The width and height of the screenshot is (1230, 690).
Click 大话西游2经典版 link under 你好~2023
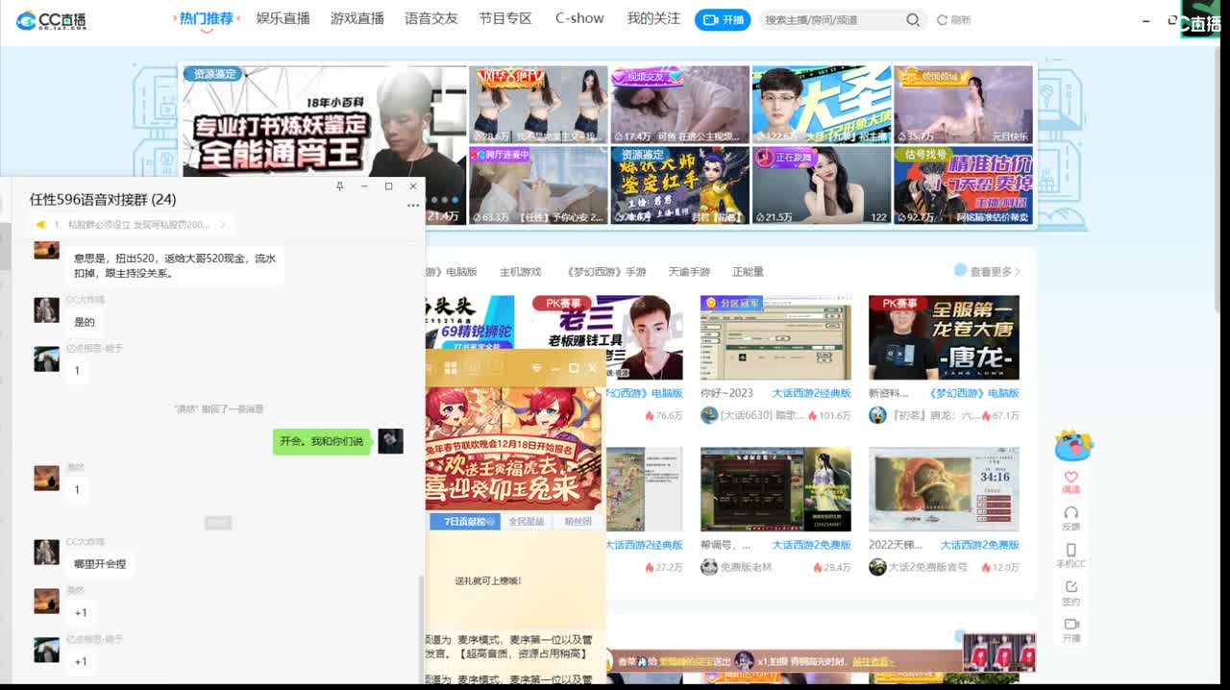click(x=811, y=393)
